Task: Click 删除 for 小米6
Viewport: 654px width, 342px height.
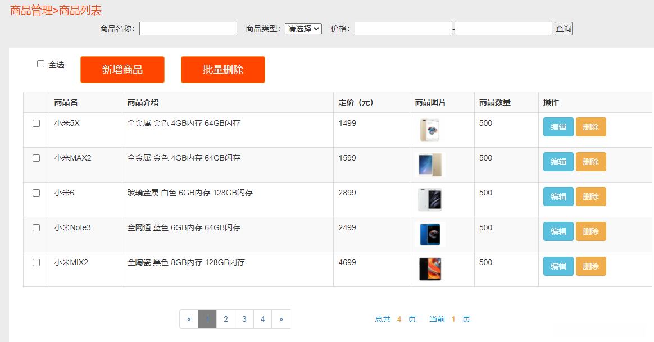Action: point(591,197)
